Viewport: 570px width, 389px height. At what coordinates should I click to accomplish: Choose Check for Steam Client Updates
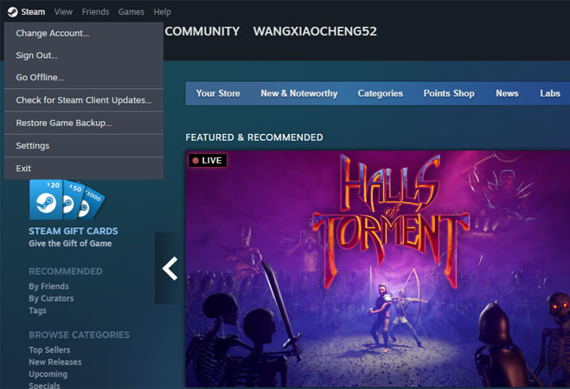[x=84, y=100]
